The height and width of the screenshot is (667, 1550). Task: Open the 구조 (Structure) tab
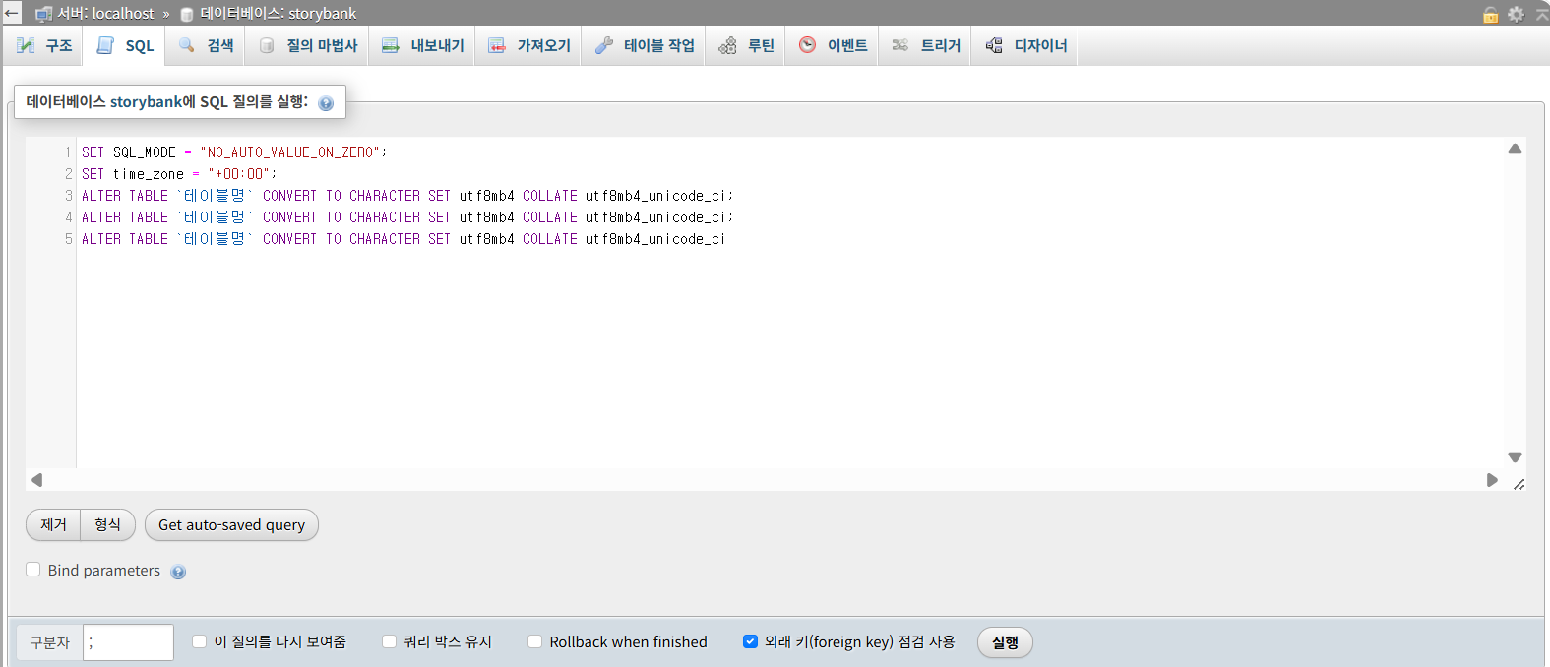[45, 46]
